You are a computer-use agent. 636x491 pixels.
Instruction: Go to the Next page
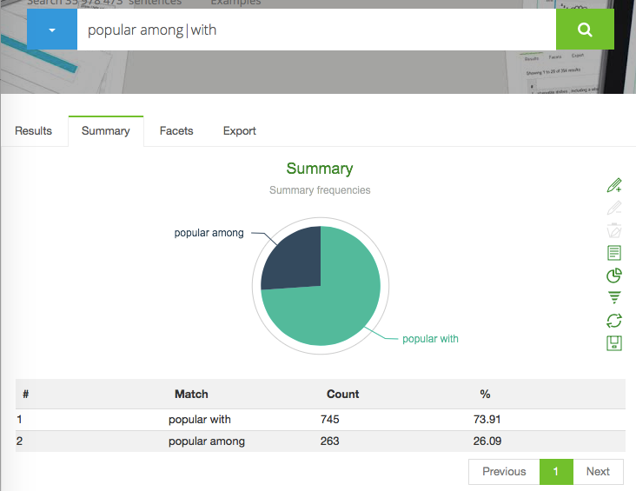[598, 472]
